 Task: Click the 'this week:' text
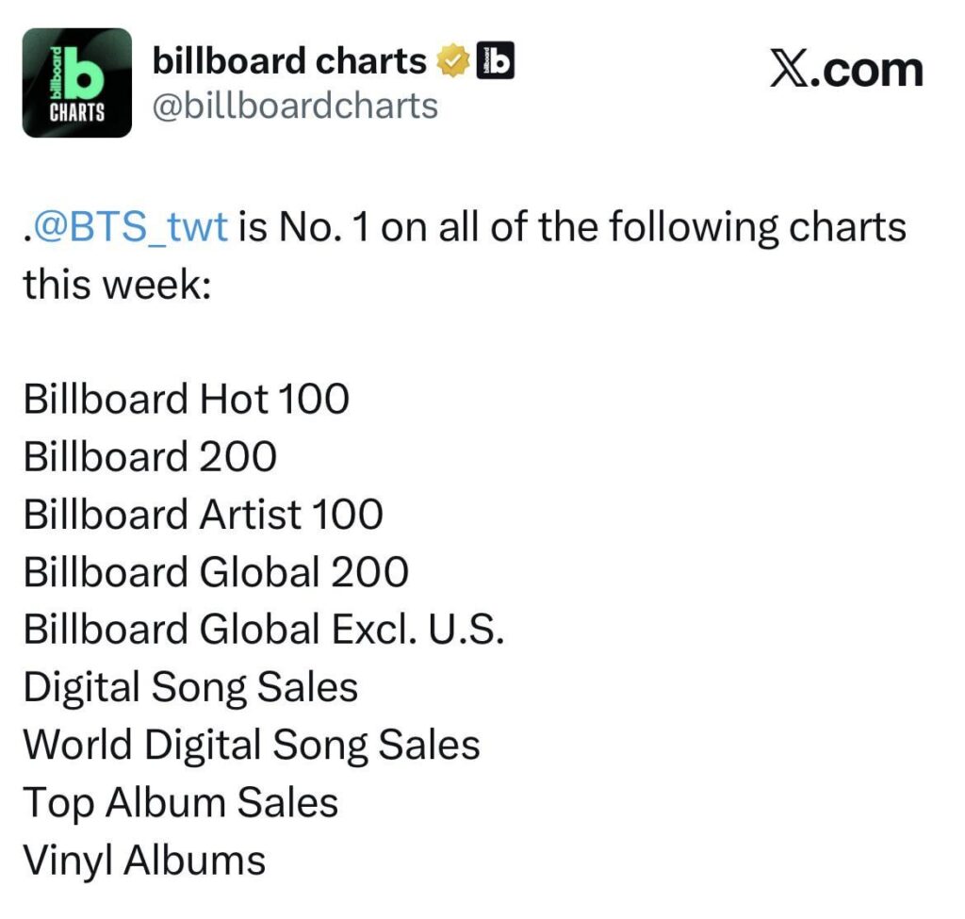point(118,285)
